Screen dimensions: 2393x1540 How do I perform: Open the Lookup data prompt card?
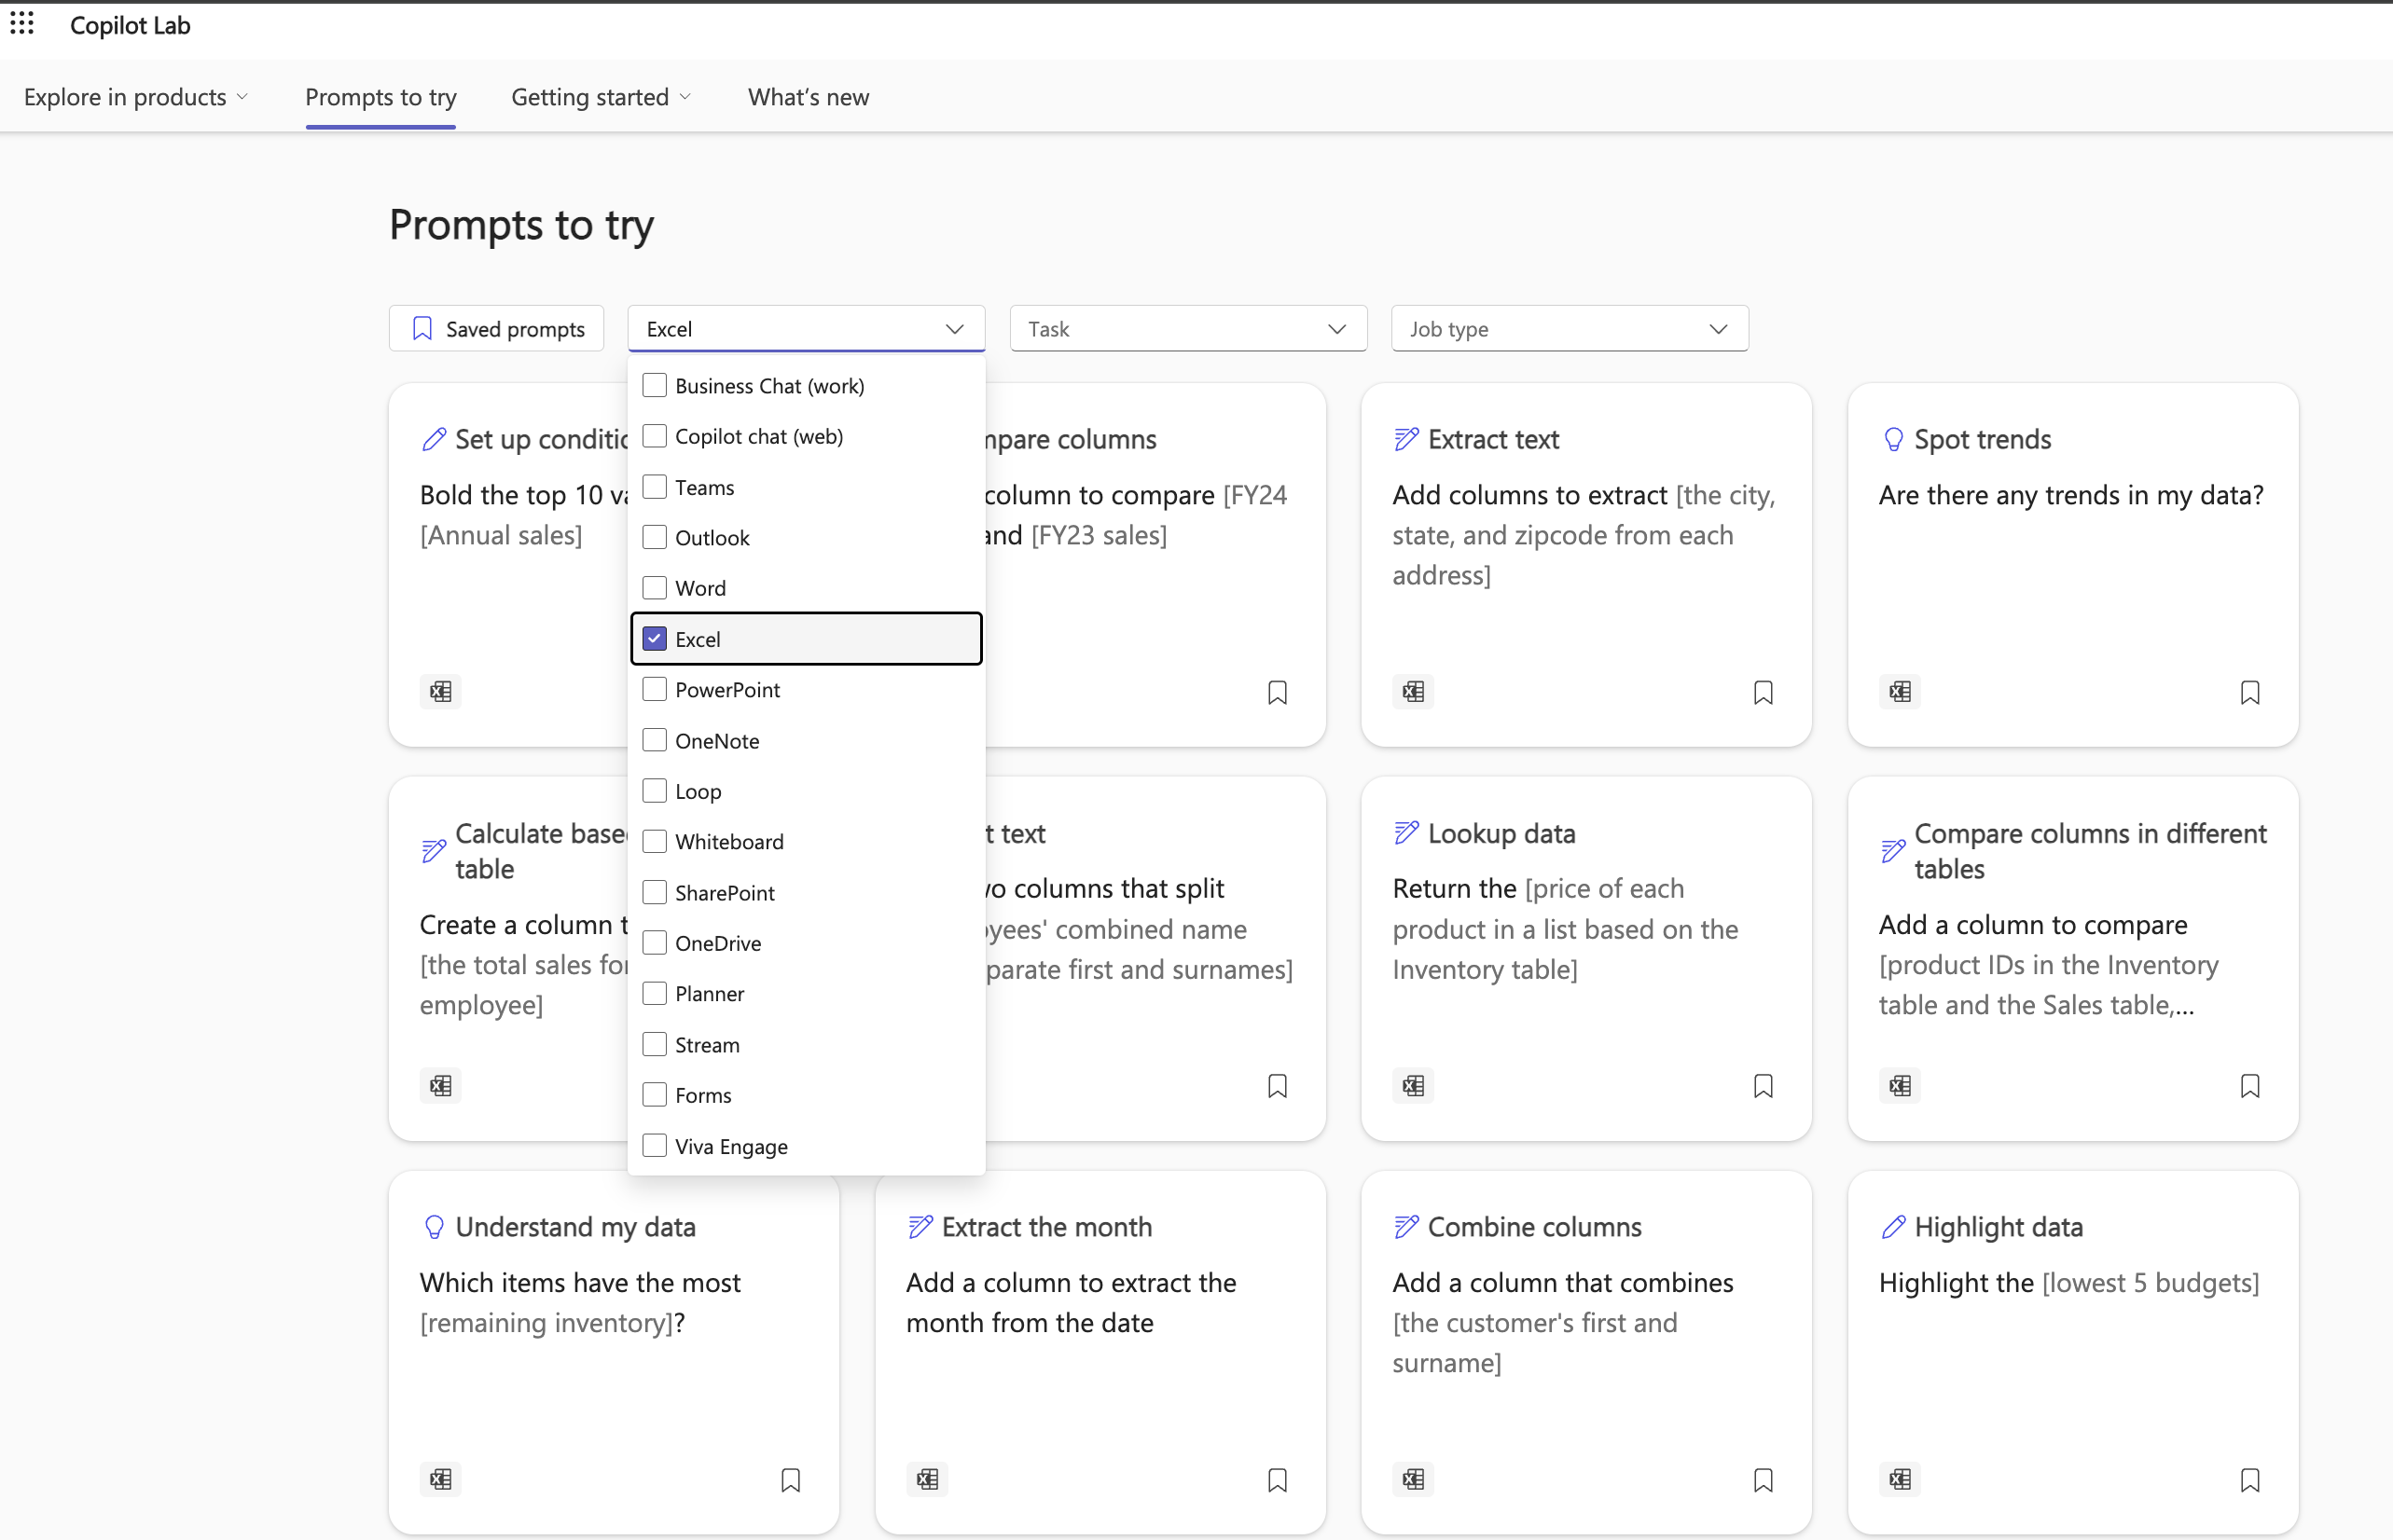[x=1586, y=958]
